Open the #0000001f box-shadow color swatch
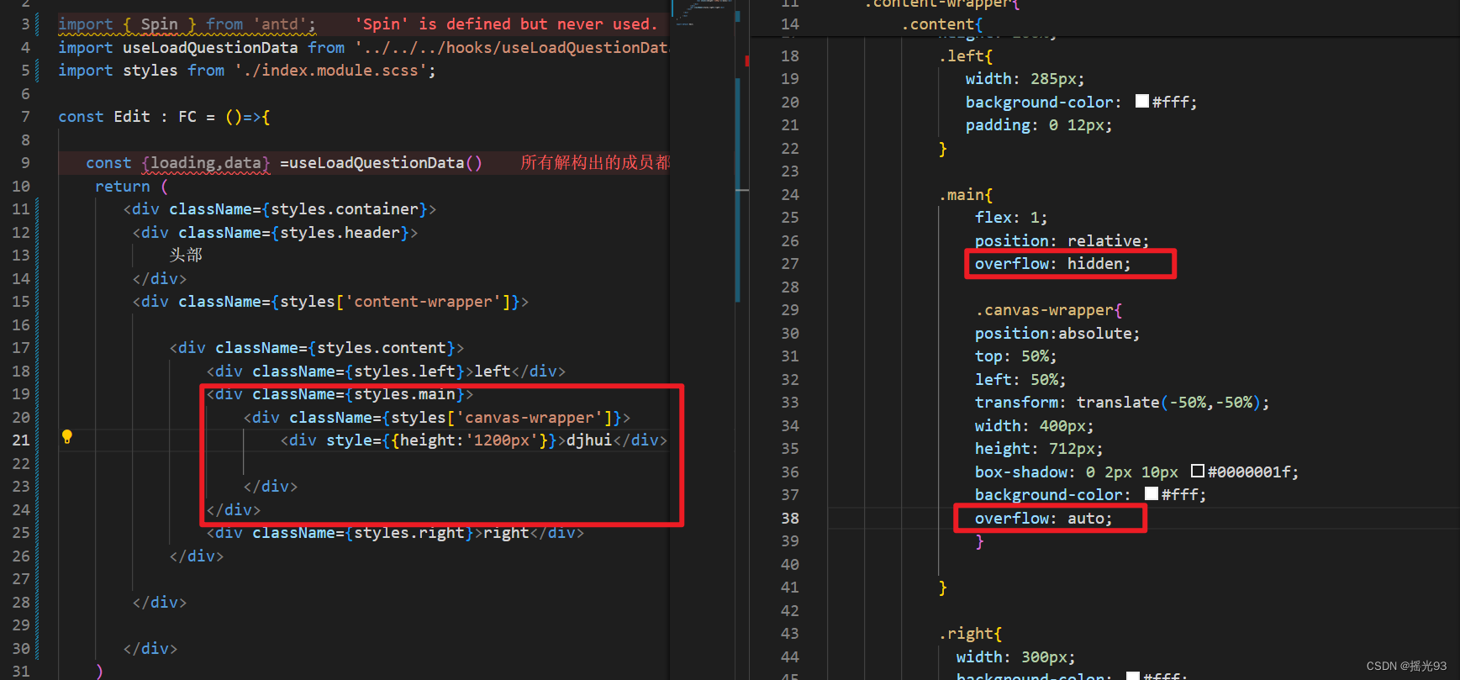The image size is (1460, 680). (x=1198, y=471)
